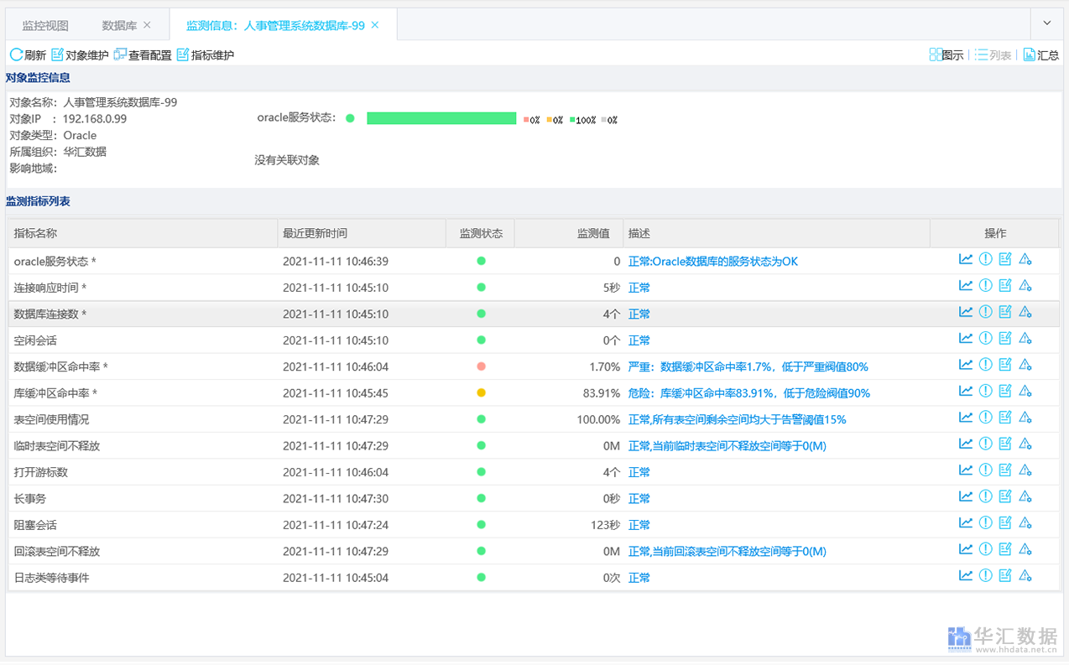The height and width of the screenshot is (665, 1069).
Task: Switch to the 数据库 tab
Action: pyautogui.click(x=119, y=25)
